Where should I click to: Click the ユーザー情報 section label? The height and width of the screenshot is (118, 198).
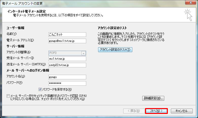pyautogui.click(x=15, y=28)
